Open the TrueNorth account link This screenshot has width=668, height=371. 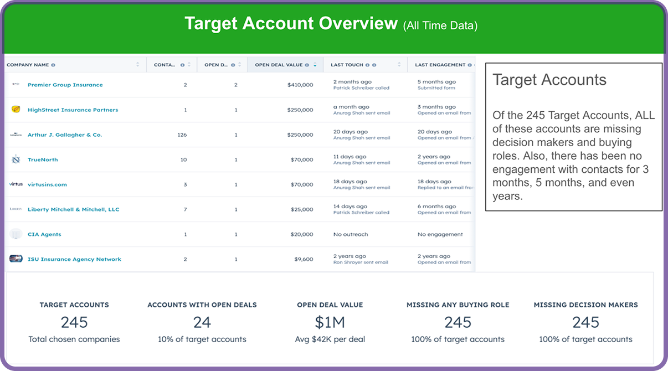tap(43, 159)
